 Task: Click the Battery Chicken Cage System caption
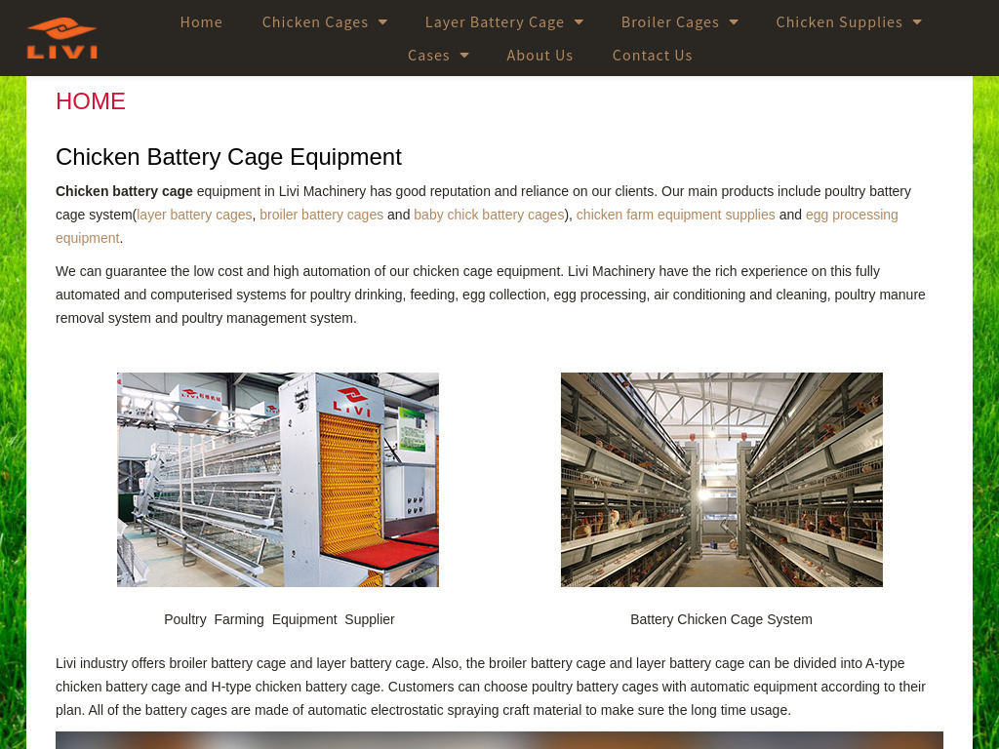(x=721, y=619)
